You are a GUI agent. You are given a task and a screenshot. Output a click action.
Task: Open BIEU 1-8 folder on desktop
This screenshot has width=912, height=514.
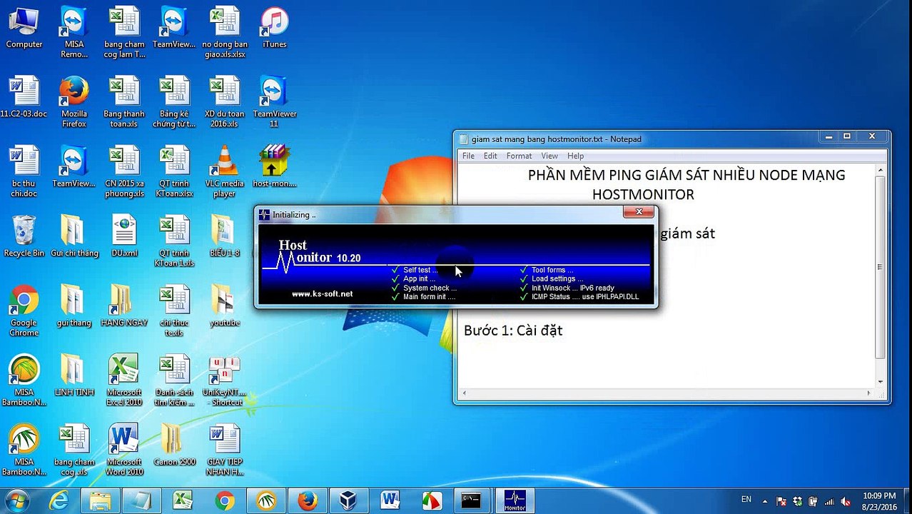(224, 236)
